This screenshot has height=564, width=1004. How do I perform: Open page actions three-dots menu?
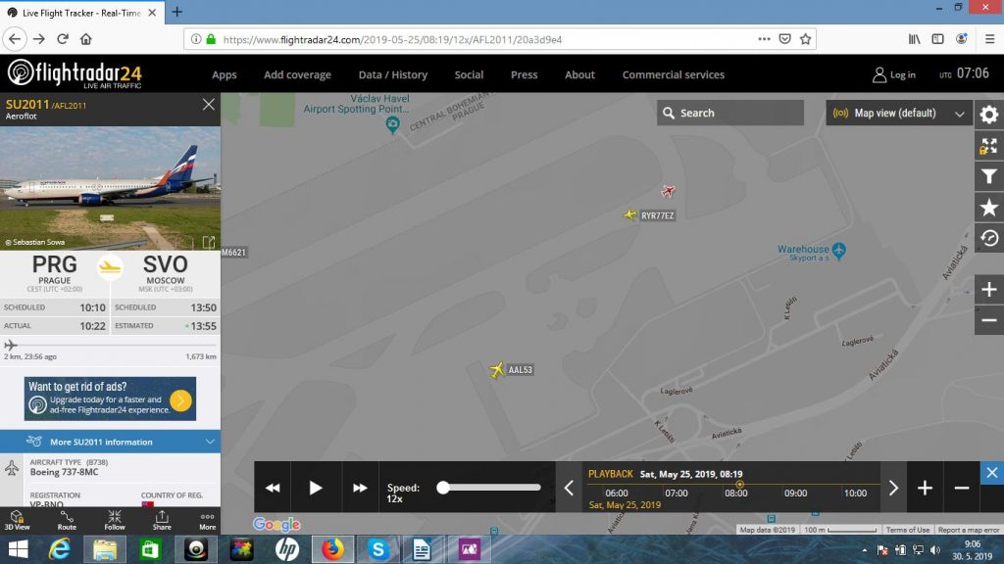click(764, 39)
